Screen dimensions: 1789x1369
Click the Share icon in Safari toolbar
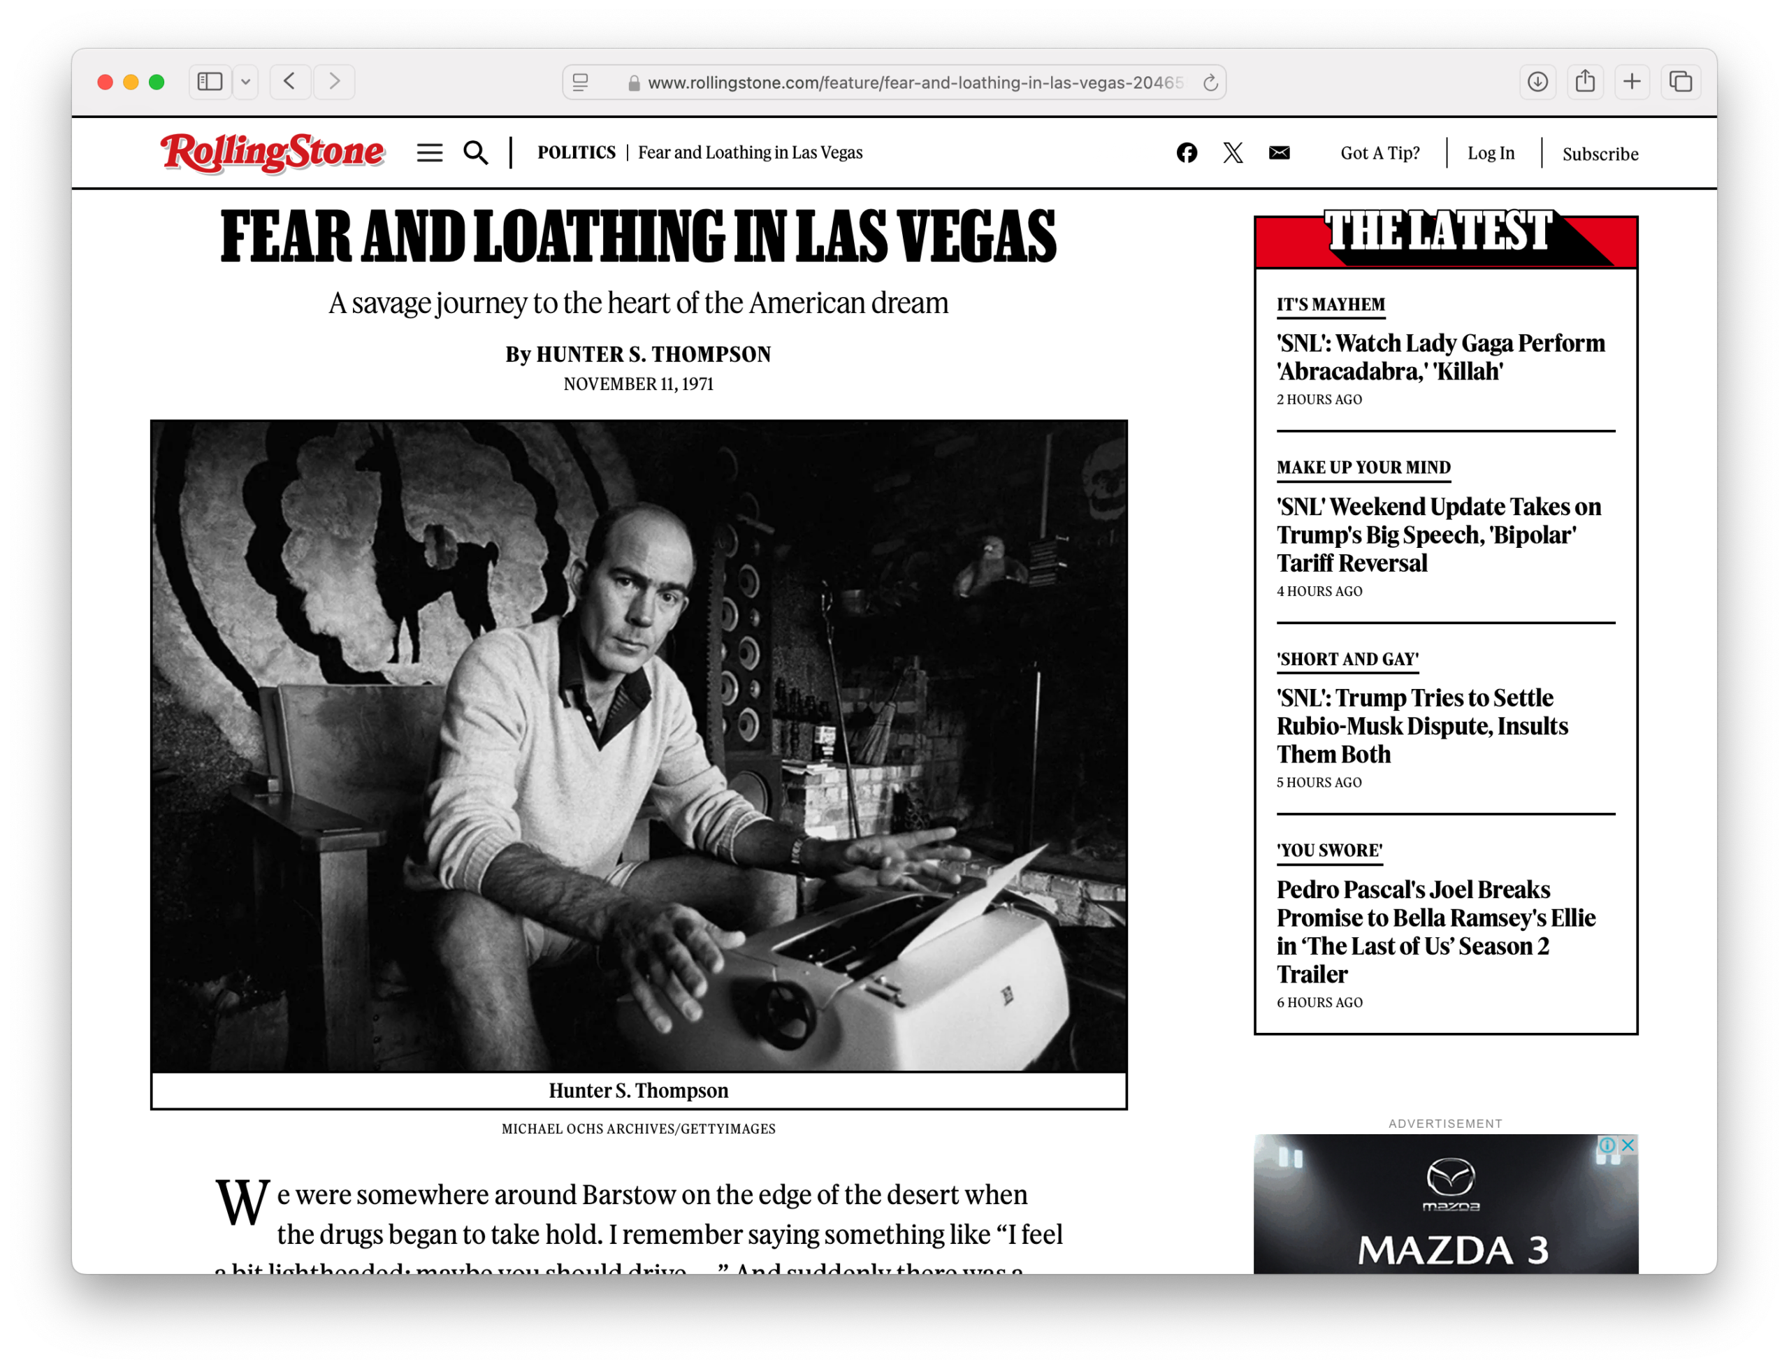tap(1584, 82)
